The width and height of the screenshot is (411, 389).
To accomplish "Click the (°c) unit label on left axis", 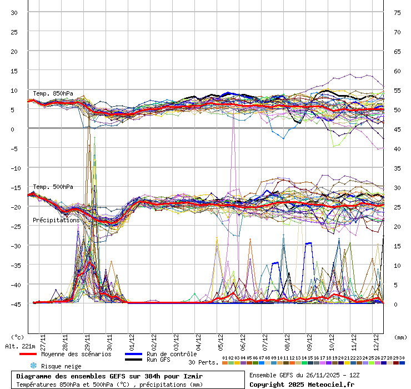I will 17,337.
